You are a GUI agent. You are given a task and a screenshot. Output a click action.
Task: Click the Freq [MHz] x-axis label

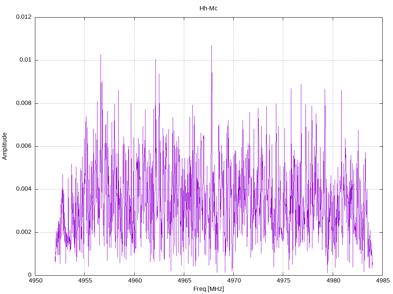click(208, 289)
